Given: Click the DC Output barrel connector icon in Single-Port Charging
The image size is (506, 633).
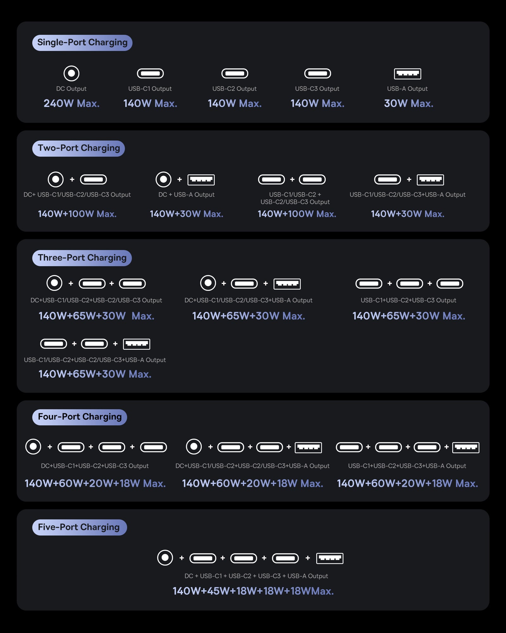Looking at the screenshot, I should (71, 73).
